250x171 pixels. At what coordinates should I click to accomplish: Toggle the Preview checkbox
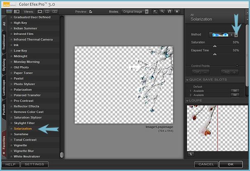click(x=91, y=12)
